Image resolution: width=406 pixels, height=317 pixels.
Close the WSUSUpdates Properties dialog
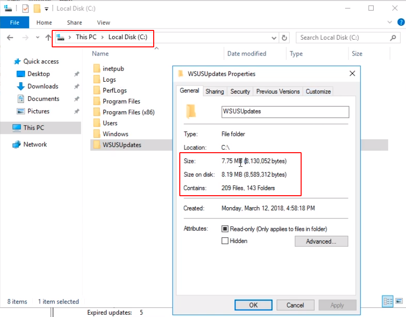[x=352, y=74]
